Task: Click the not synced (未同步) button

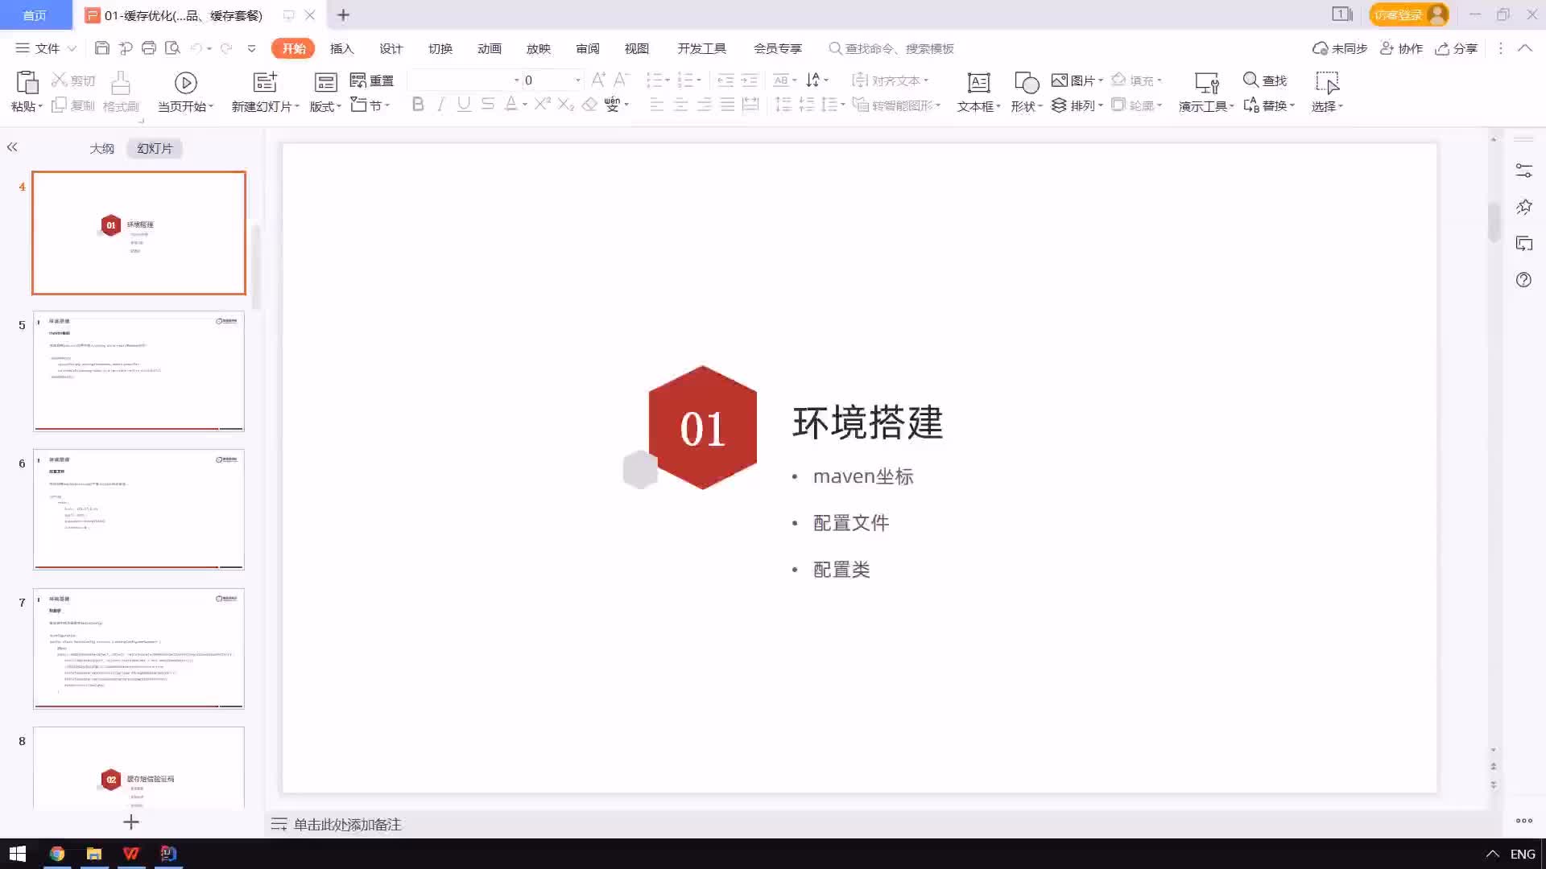Action: point(1340,48)
